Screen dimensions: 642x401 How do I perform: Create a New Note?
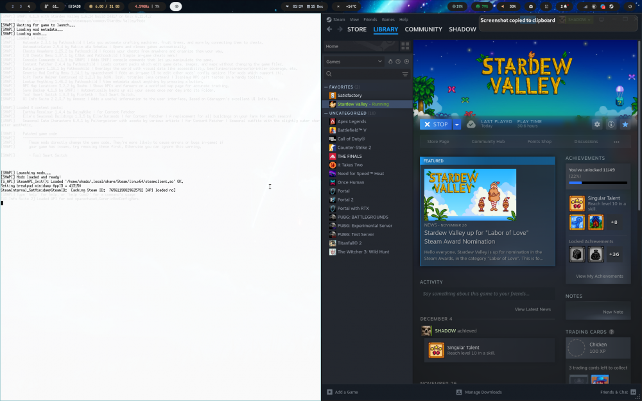click(x=612, y=312)
